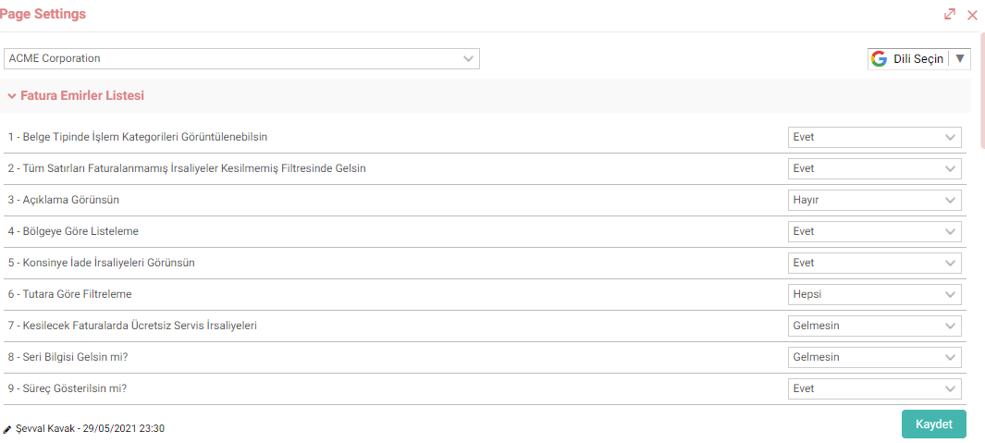This screenshot has width=985, height=443.
Task: Click the expand dialog arrows icon
Action: coord(950,14)
